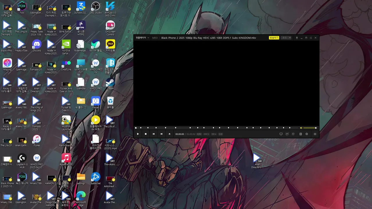Select the iTunes desktop icon
The image size is (372, 209).
coord(37,140)
